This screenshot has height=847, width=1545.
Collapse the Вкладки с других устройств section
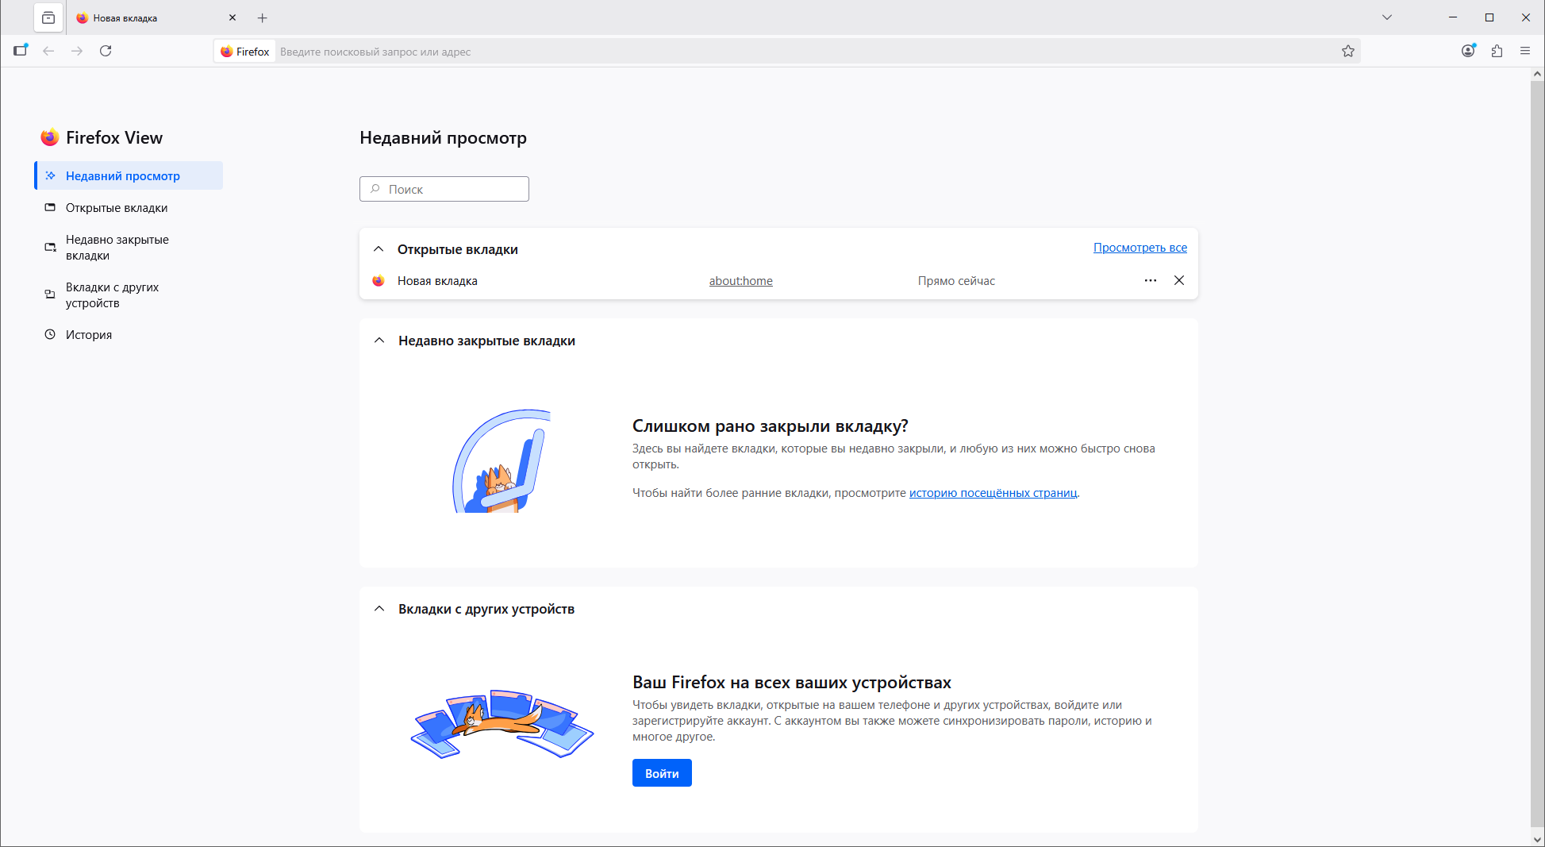tap(379, 609)
